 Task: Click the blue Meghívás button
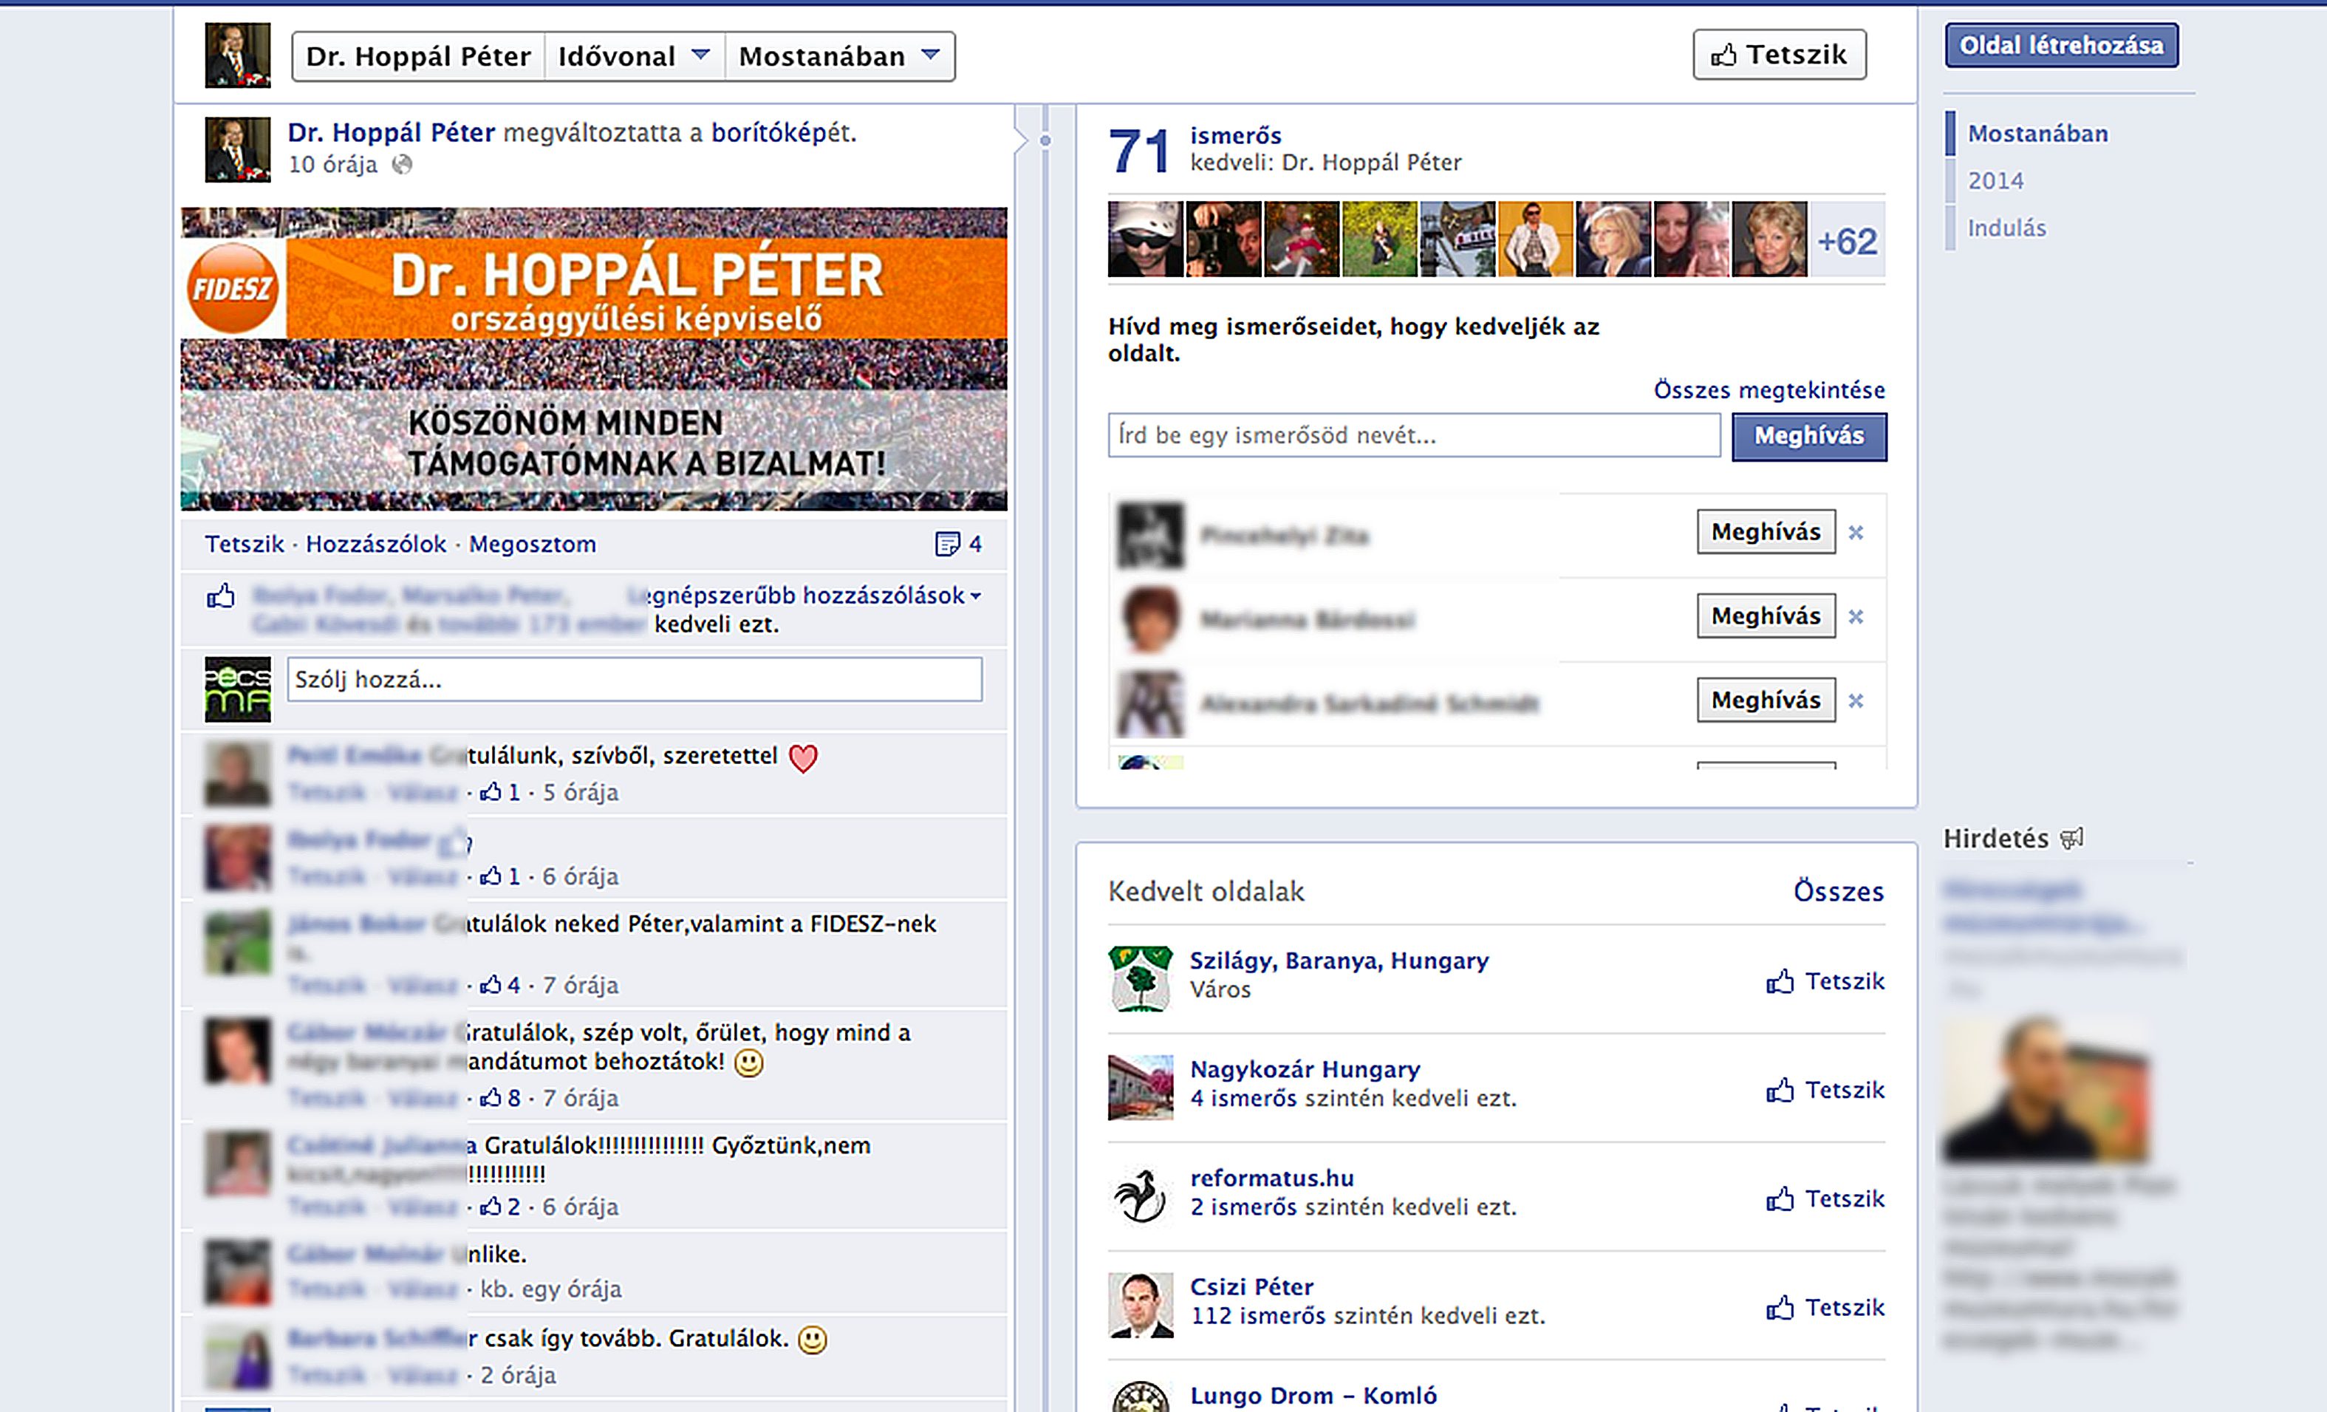click(x=1809, y=437)
